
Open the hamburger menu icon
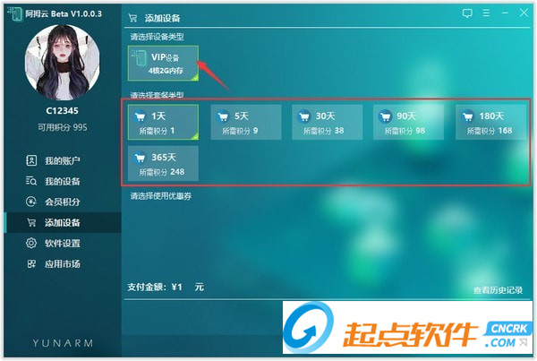486,13
